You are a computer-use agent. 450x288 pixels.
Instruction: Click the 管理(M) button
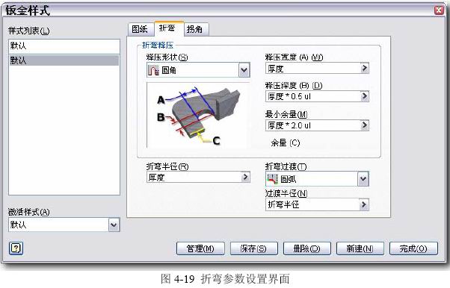pos(200,248)
